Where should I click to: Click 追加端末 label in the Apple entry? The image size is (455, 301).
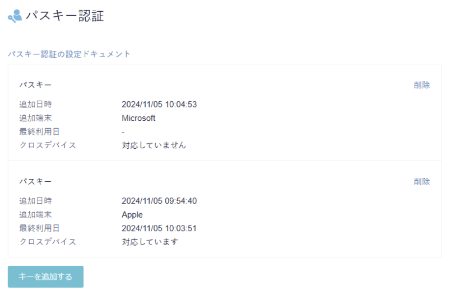[35, 215]
